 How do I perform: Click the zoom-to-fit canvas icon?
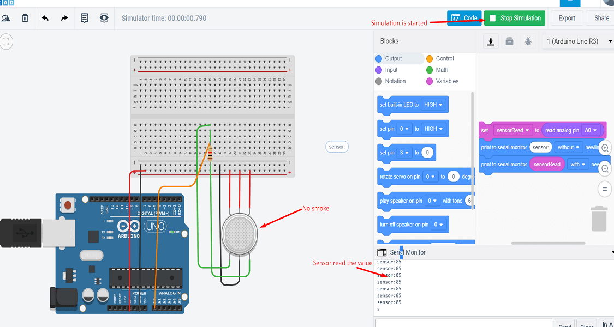tap(6, 41)
